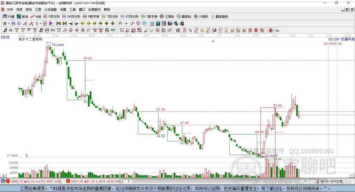This screenshot has height=192, width=355.
Task: Open the P四方形 tool
Action: (52, 17)
